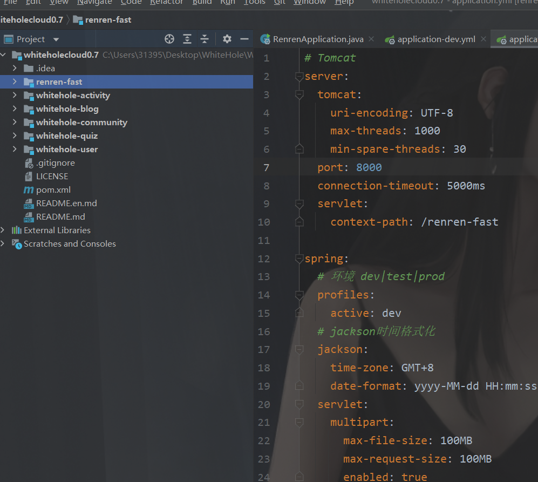Fold the spring block at line 12
The height and width of the screenshot is (482, 538).
point(299,259)
